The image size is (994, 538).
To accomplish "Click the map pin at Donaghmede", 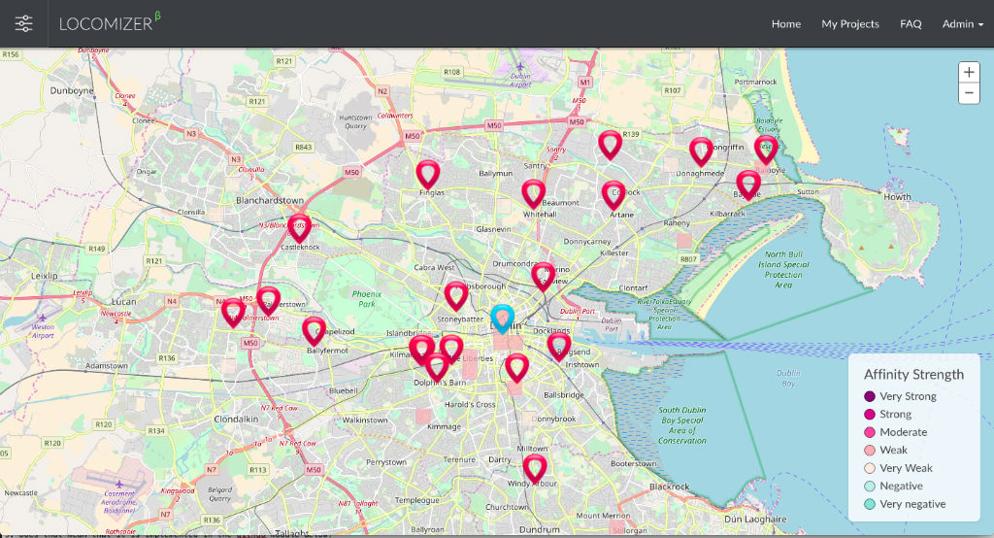I will pos(701,150).
